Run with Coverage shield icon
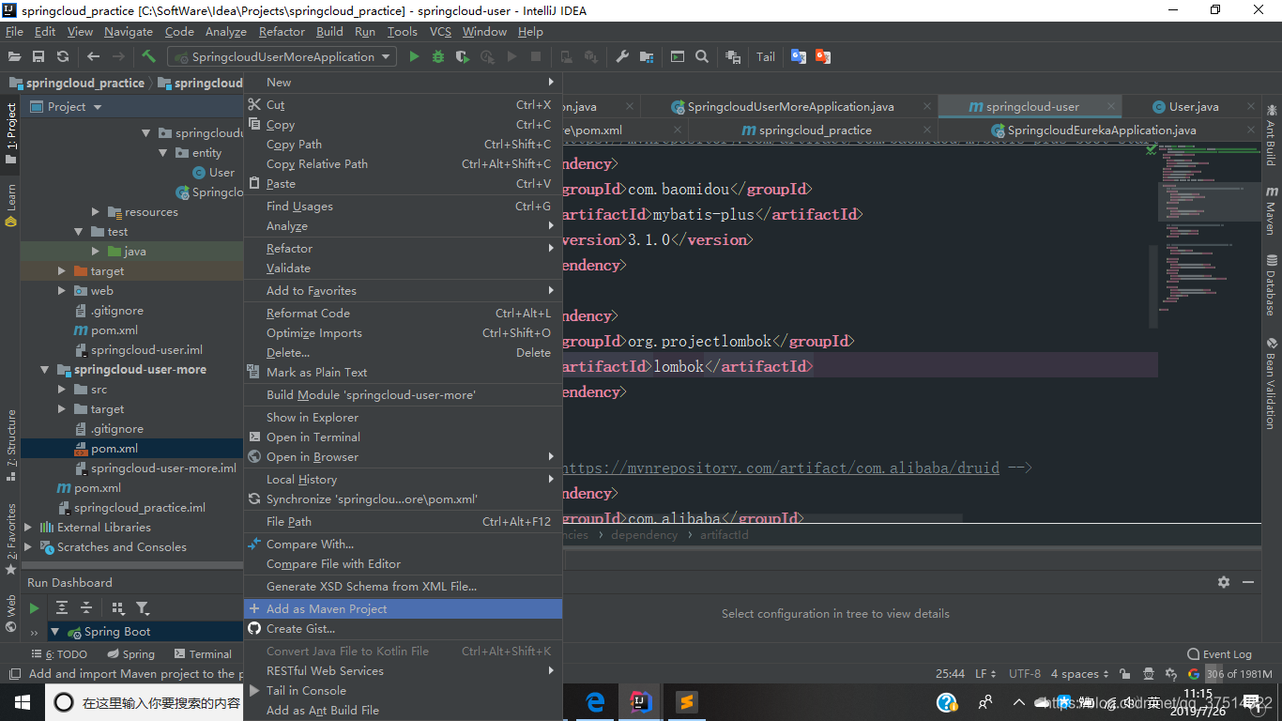The width and height of the screenshot is (1282, 721). [x=463, y=56]
